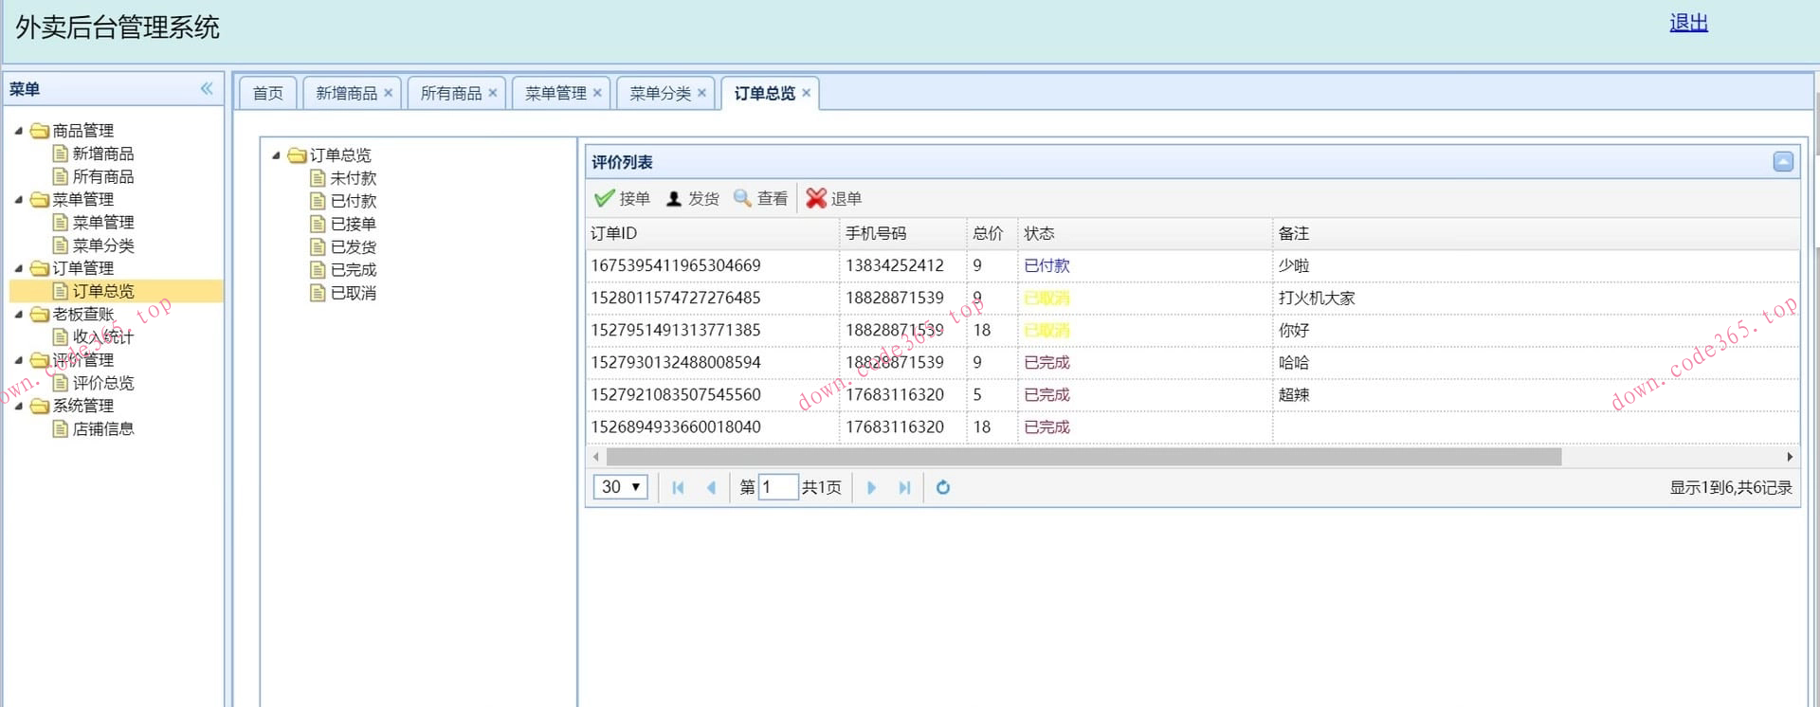Viewport: 1820px width, 707px height.
Task: Go to the last page of results
Action: (904, 488)
